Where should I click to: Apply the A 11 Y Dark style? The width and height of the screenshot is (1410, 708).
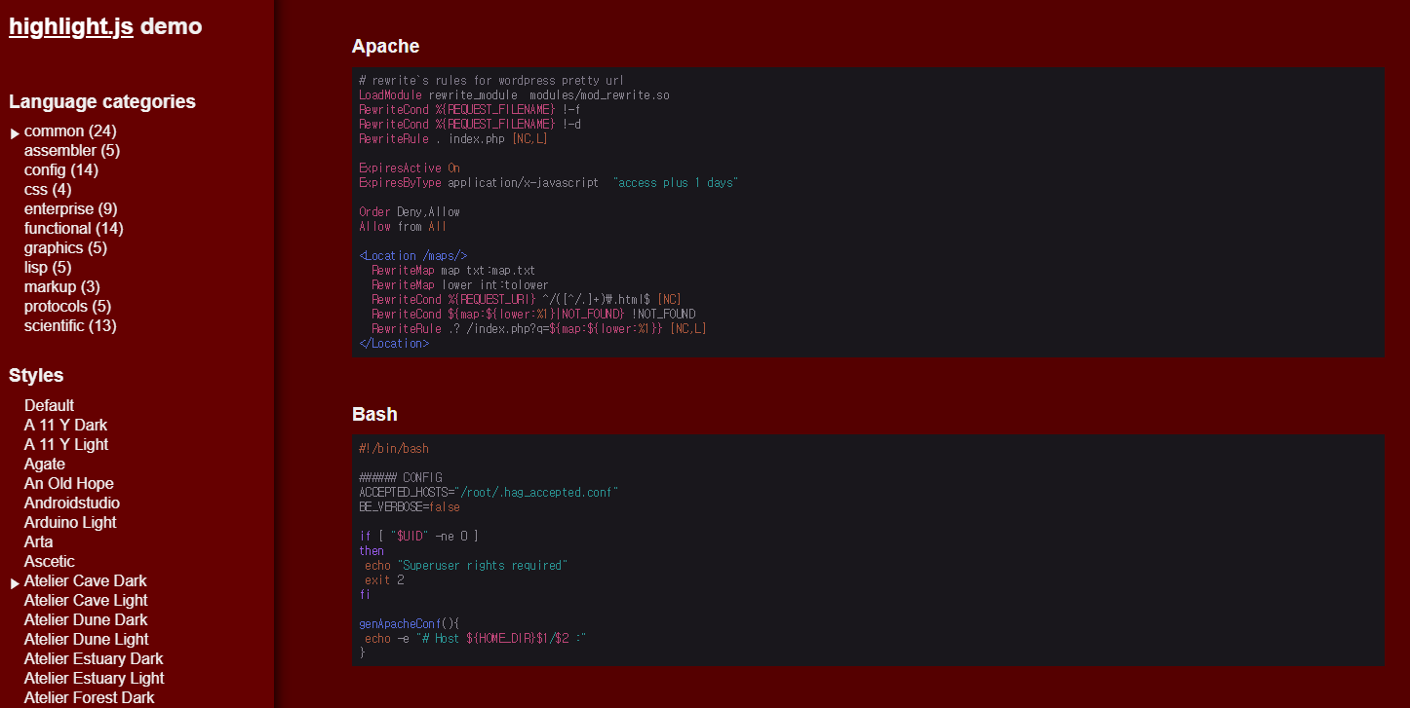click(x=66, y=425)
